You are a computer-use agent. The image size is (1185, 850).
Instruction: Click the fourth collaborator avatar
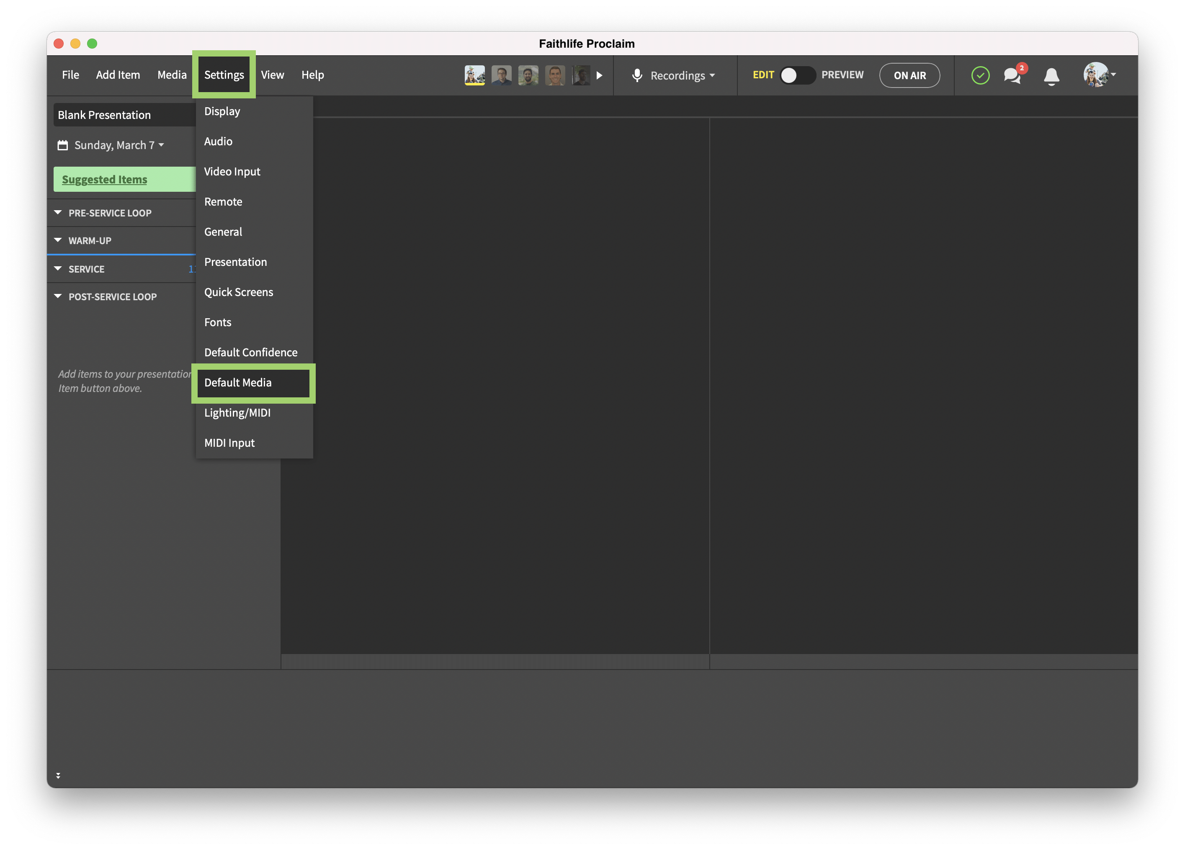coord(555,75)
